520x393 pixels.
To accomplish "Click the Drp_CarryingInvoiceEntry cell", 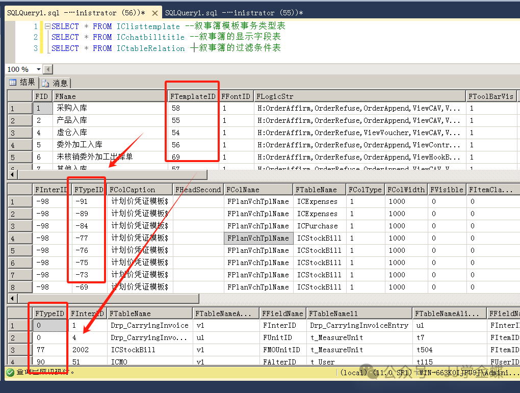I will click(359, 325).
